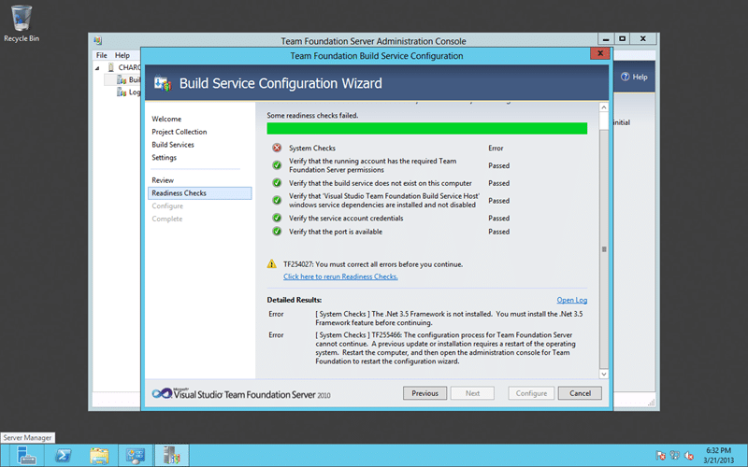Click the TF255466 restart error message
Image resolution: width=748 pixels, height=467 pixels.
[x=446, y=347]
